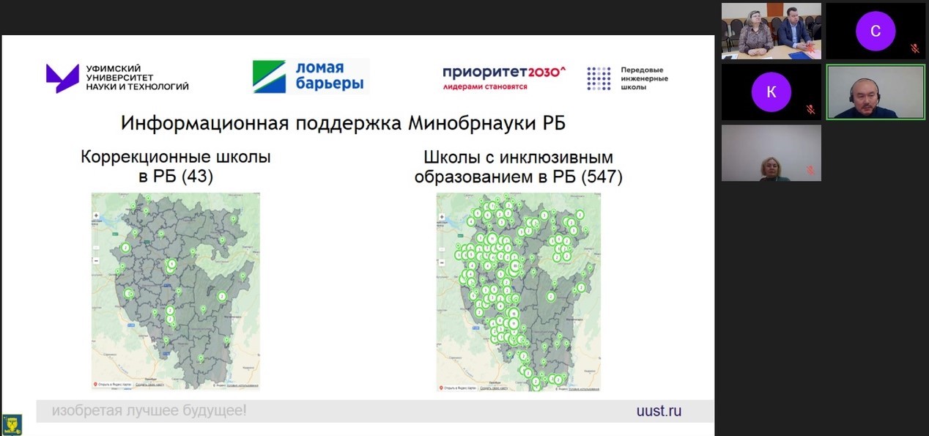Select the active speaker video with headset
The width and height of the screenshot is (929, 436).
pos(876,92)
